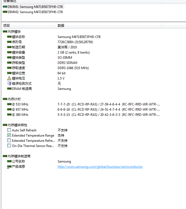Click the icon beside 模块容量

tap(9, 52)
